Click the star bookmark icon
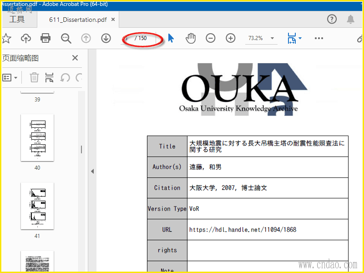The width and height of the screenshot is (364, 273). [x=6, y=38]
